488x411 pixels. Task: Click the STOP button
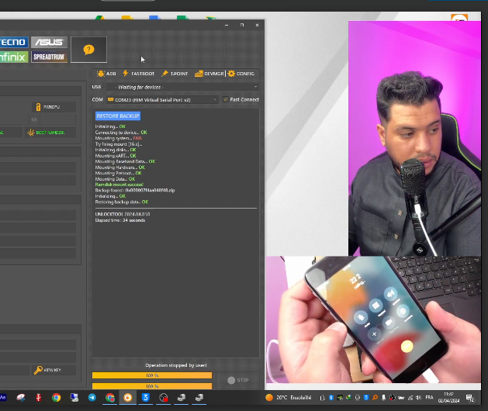point(238,380)
